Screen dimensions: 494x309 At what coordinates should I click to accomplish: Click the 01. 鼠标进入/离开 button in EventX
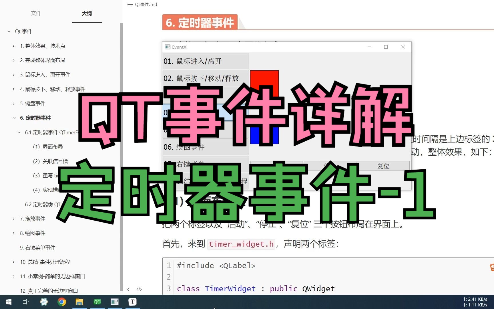(205, 61)
